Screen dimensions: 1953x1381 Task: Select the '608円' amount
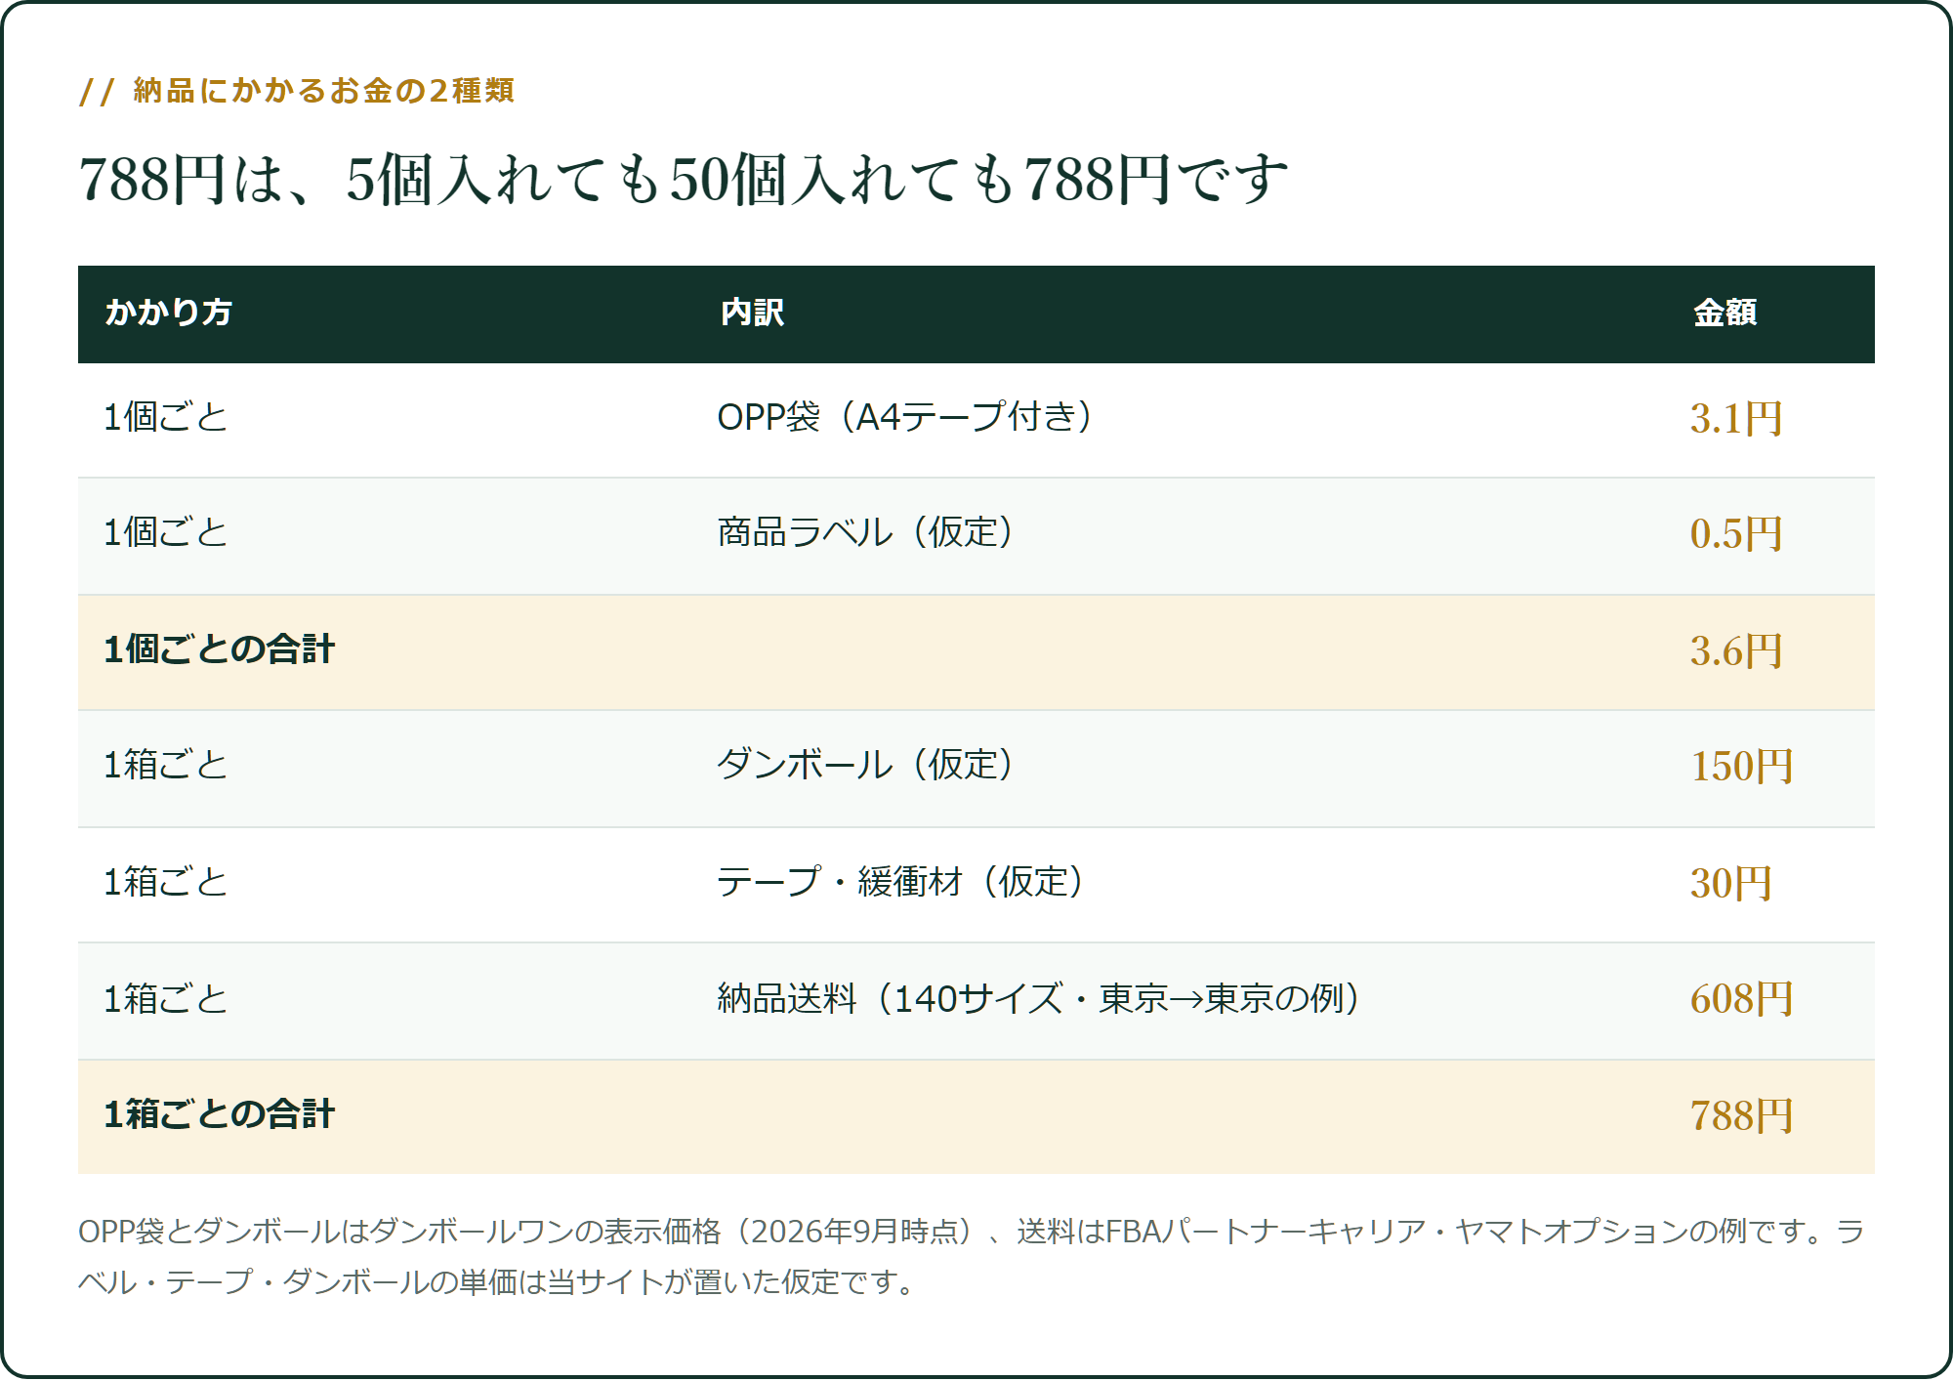tap(1742, 999)
